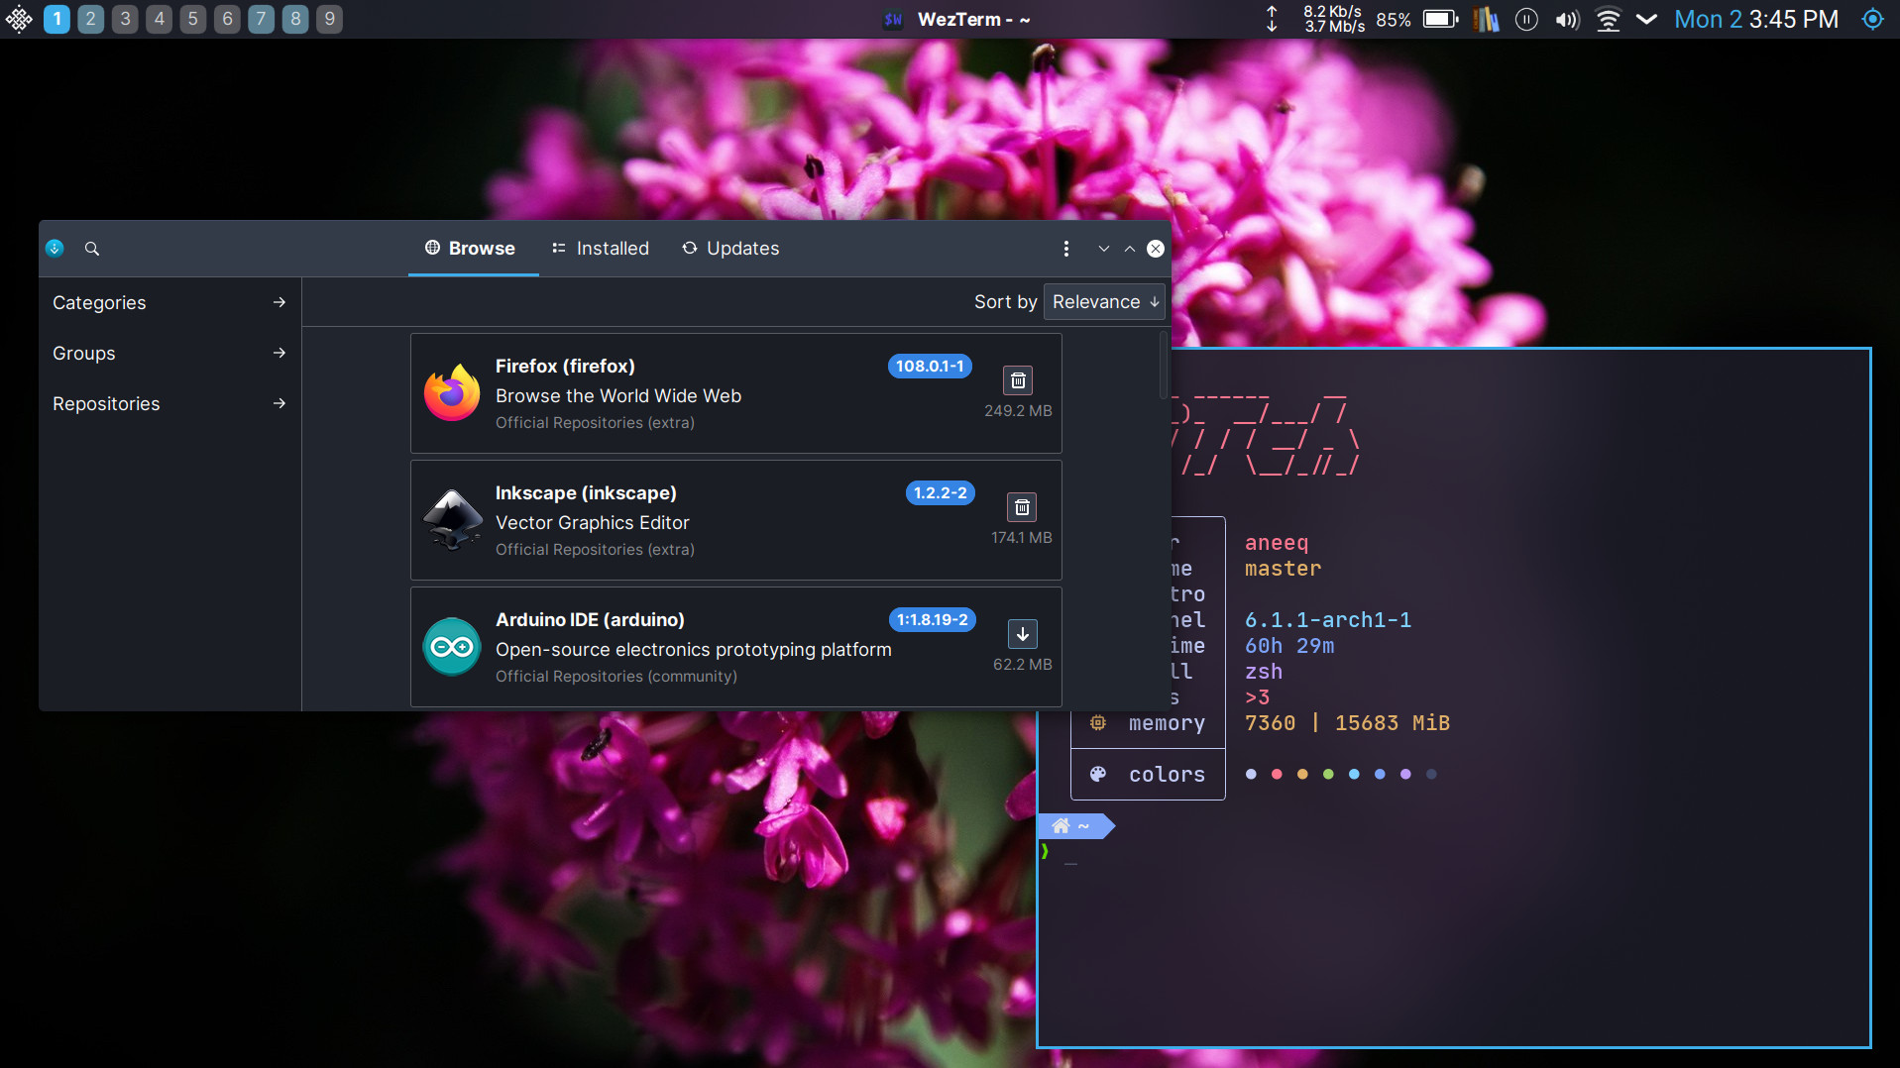Mute audio via the speaker tray icon
Viewport: 1900px width, 1068px height.
[x=1566, y=19]
